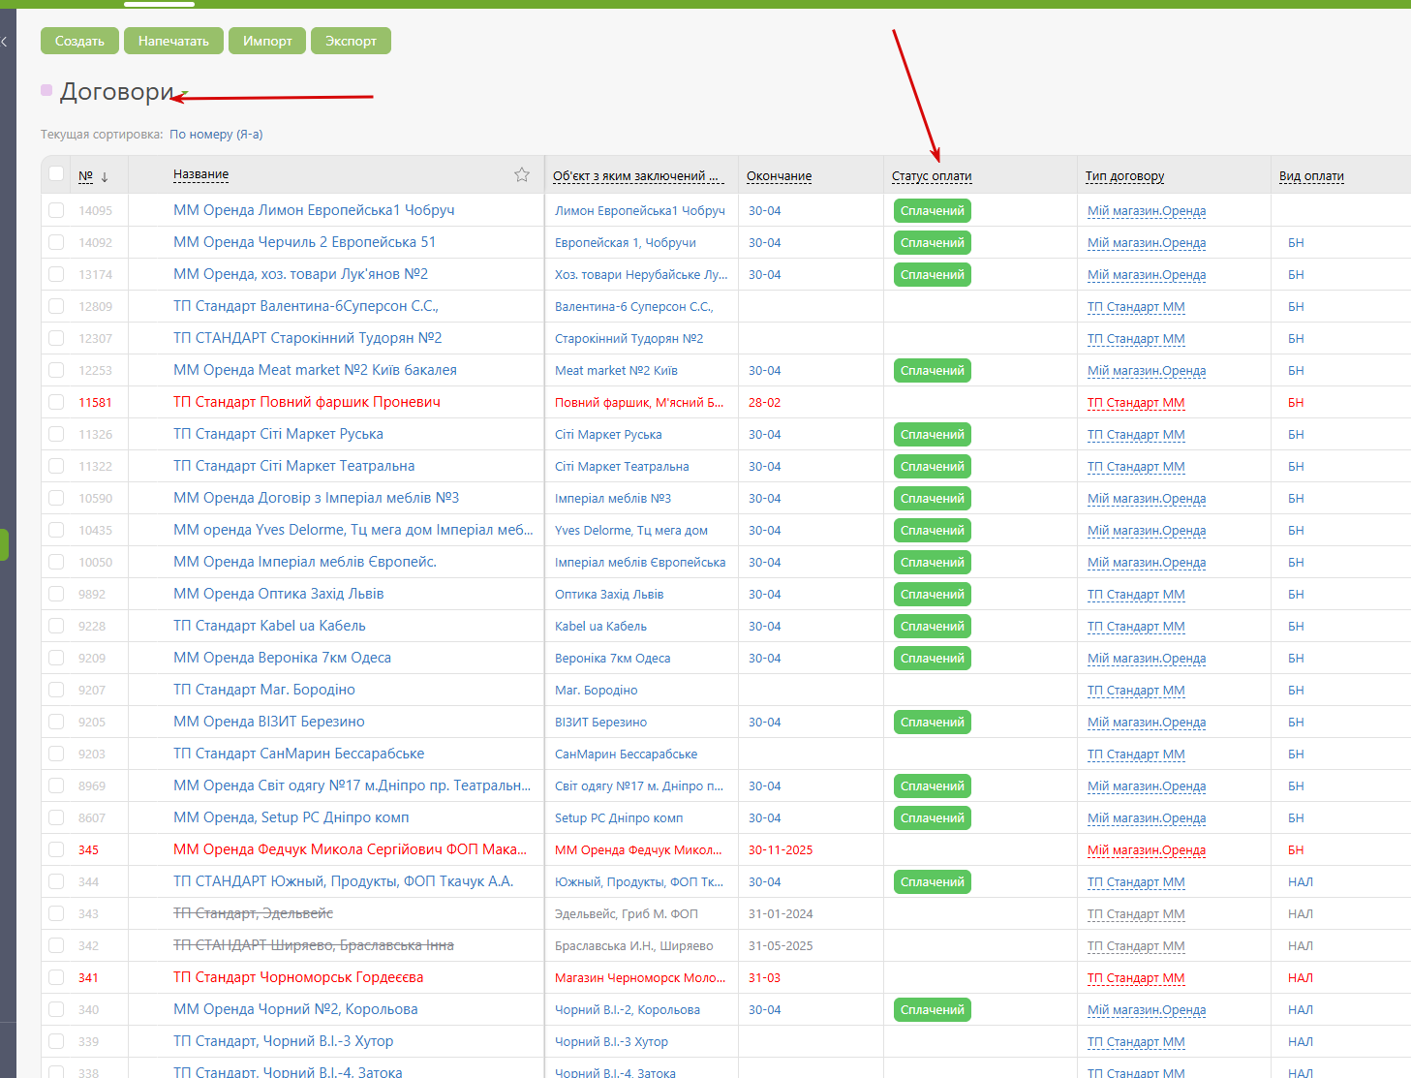The image size is (1411, 1078).
Task: Sort by Об'єкт з яким заключений header
Action: [x=638, y=176]
